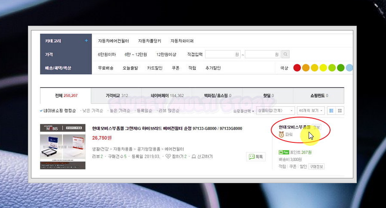386x208 pixels.
Task: Click the 톡톡 chat button
Action: (x=256, y=157)
